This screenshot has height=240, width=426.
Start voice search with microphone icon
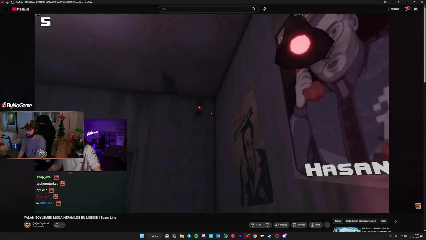point(265,9)
